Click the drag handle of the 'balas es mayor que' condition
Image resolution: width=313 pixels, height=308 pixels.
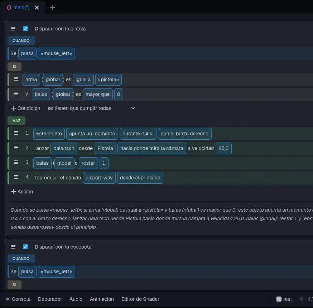click(x=16, y=93)
